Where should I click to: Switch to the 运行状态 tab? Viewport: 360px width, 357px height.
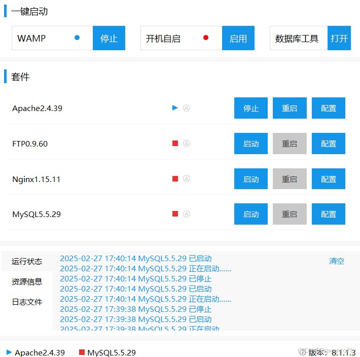(27, 261)
